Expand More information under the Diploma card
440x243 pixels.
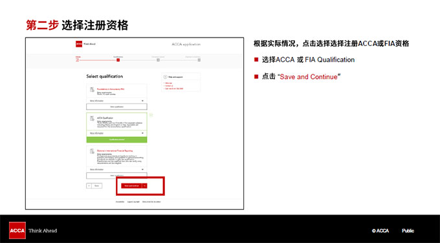[x=116, y=169]
